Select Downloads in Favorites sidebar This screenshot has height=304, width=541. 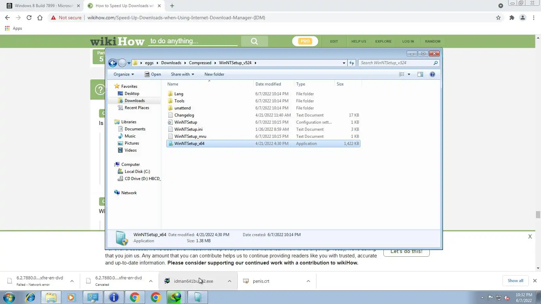pos(135,101)
